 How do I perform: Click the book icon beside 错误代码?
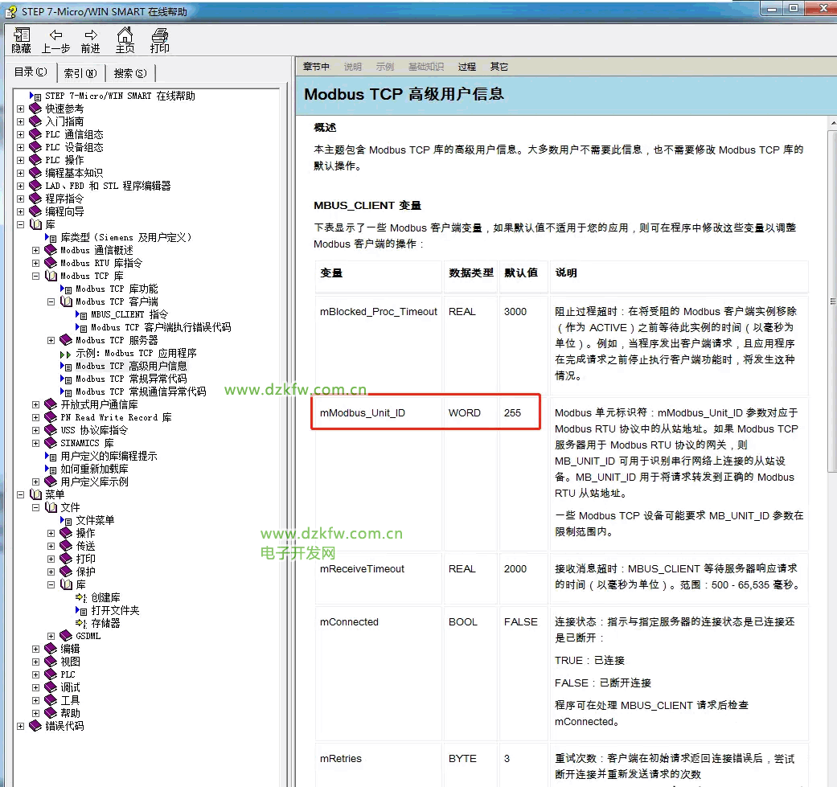pos(35,726)
